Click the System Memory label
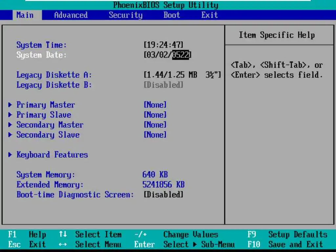336x252 pixels. pyautogui.click(x=46, y=175)
